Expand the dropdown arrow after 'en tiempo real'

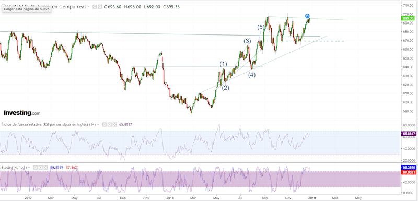[88, 7]
